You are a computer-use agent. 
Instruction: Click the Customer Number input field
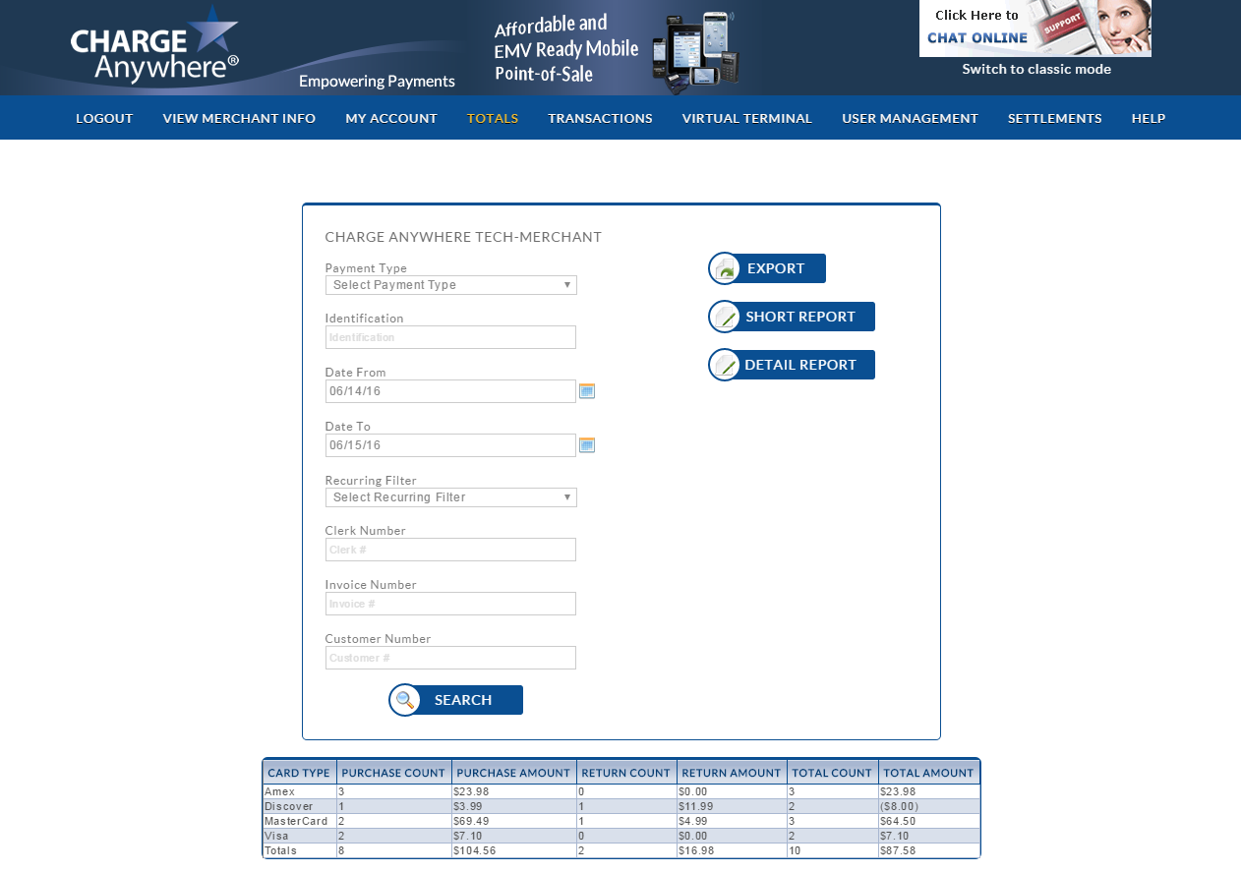coord(450,658)
